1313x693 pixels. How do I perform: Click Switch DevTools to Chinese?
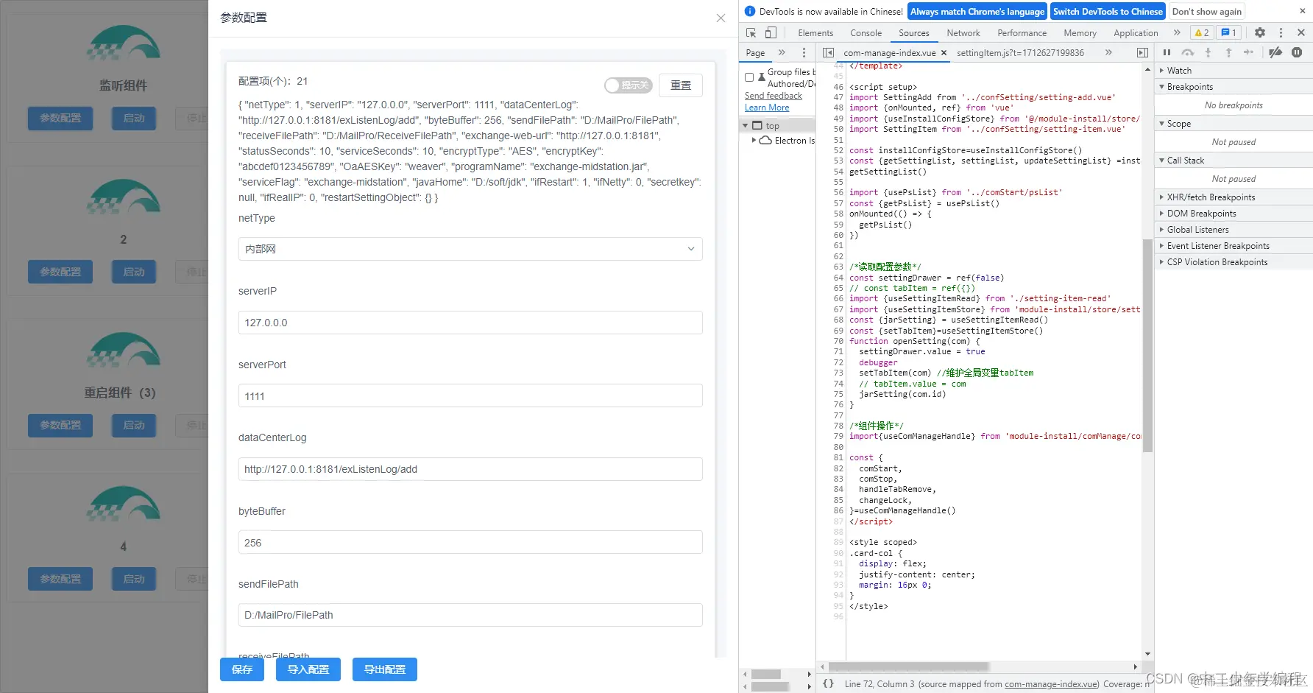click(x=1108, y=11)
